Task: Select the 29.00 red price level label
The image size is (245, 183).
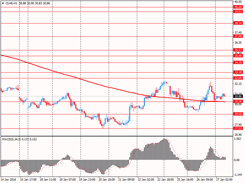Action: pos(238,114)
